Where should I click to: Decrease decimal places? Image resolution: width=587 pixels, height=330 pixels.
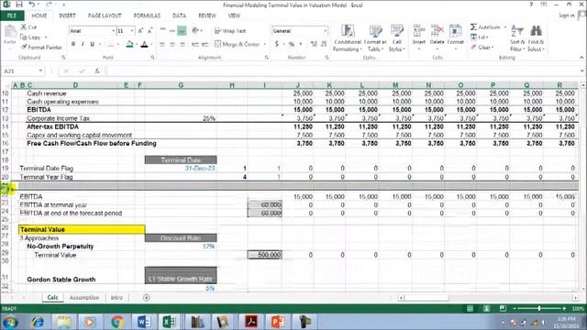pyautogui.click(x=324, y=44)
